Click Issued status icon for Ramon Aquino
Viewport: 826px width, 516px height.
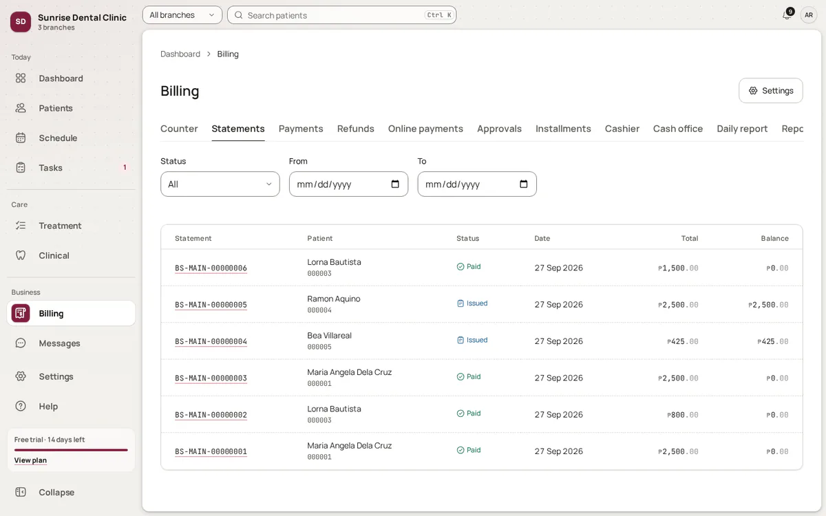point(460,303)
